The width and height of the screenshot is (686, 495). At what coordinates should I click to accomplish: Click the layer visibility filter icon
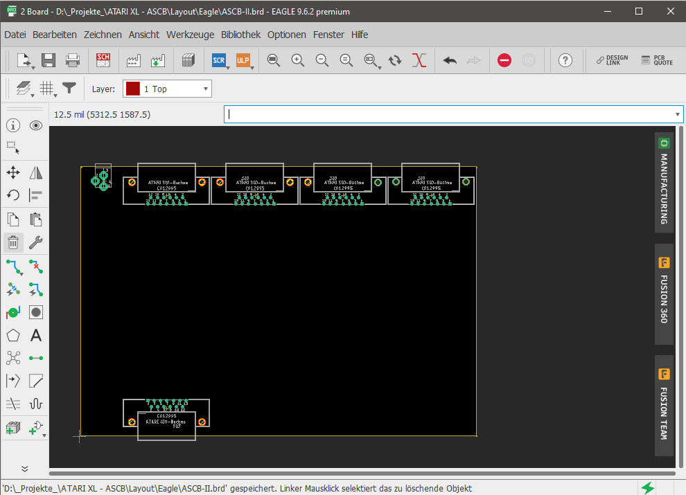69,88
